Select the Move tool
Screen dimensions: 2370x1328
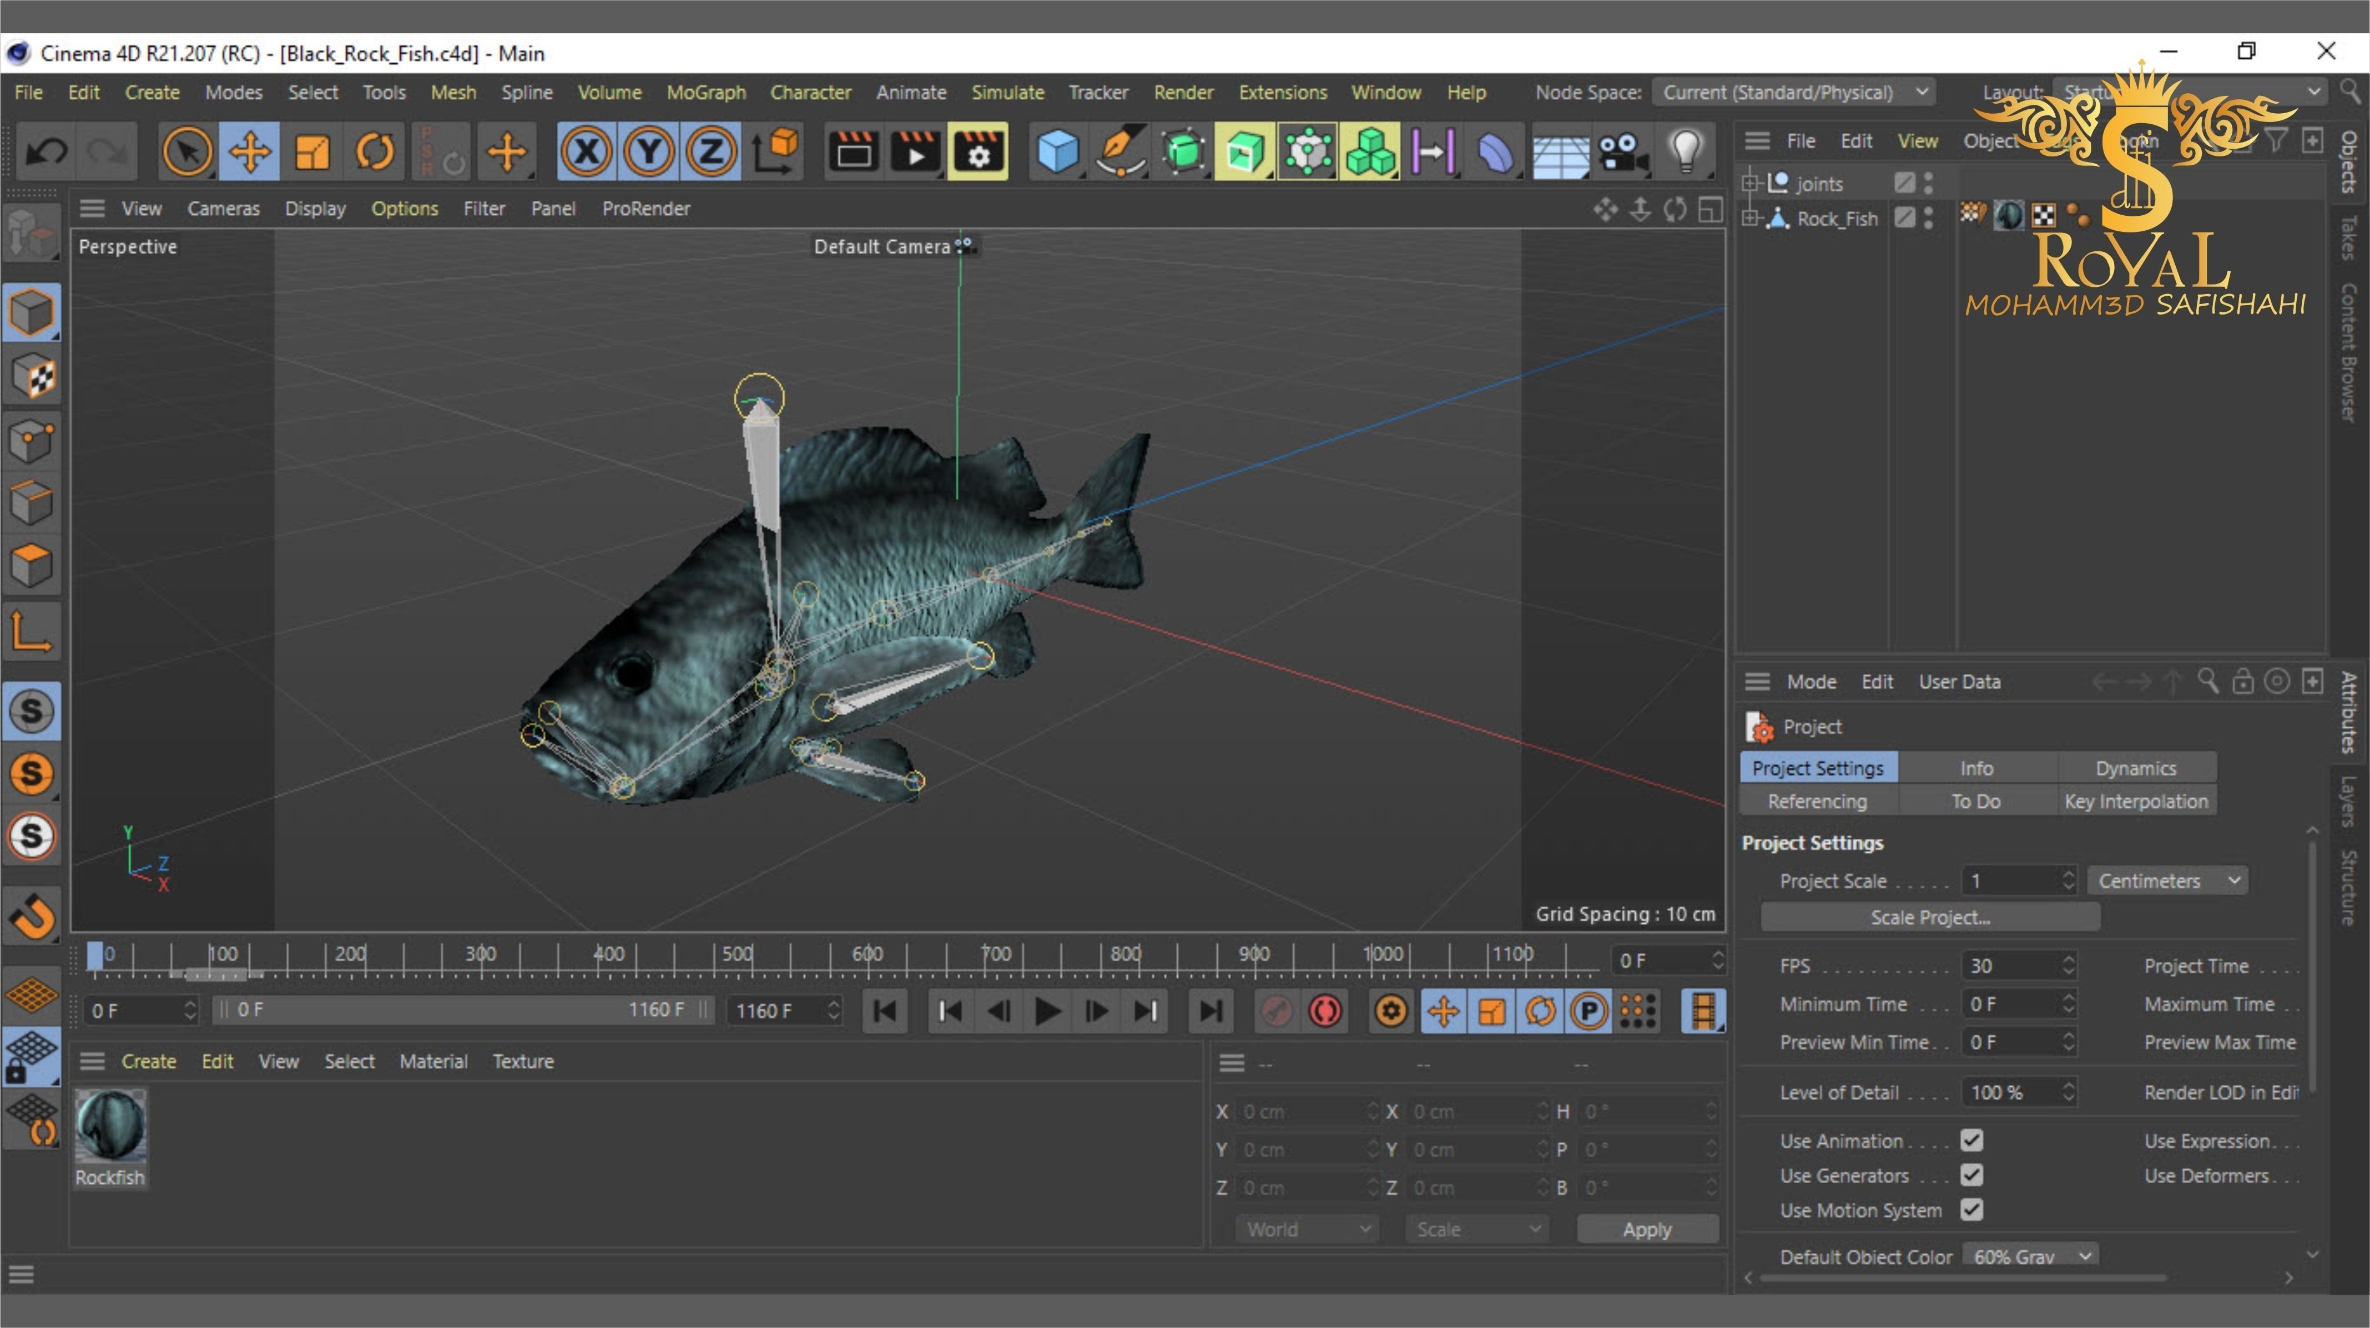[250, 152]
